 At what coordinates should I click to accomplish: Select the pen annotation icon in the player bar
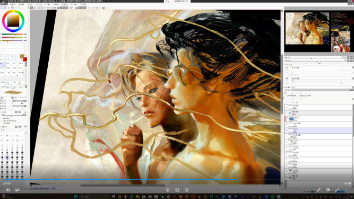318,190
